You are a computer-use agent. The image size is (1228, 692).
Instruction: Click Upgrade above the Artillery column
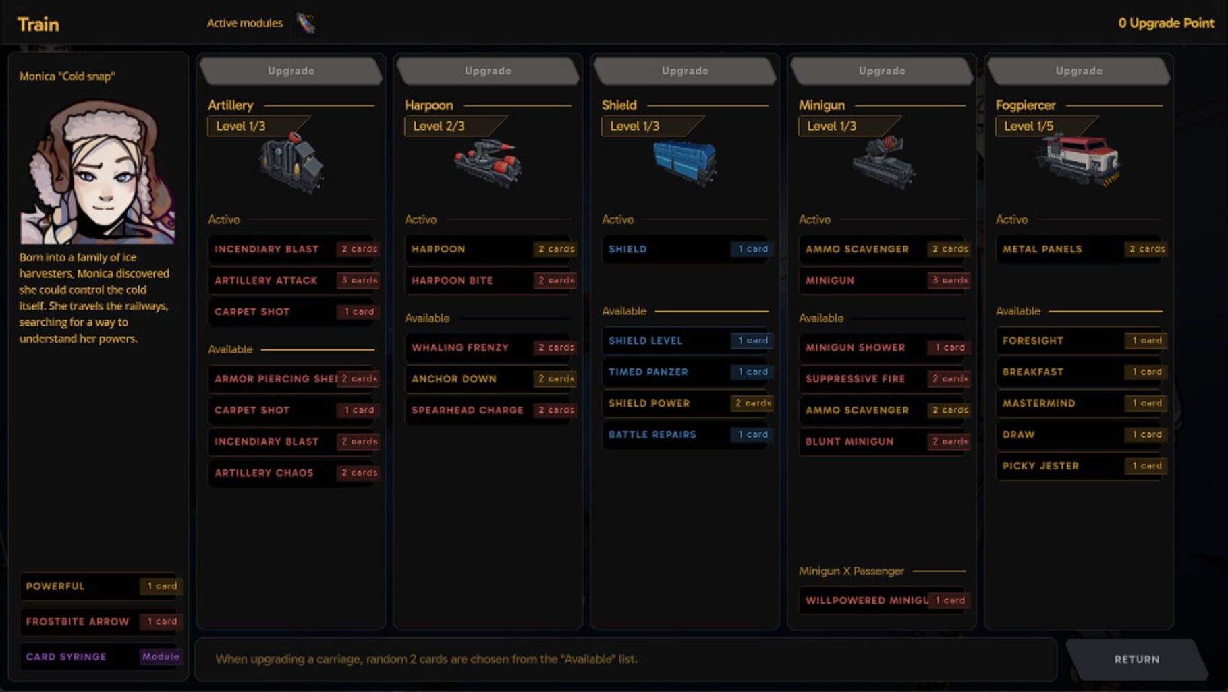[x=291, y=70]
